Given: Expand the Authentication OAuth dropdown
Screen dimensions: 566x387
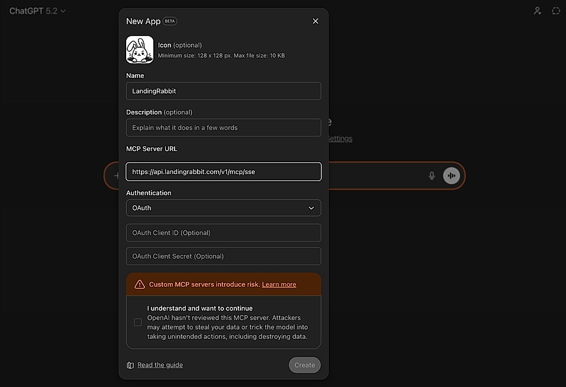Looking at the screenshot, I should coord(223,208).
